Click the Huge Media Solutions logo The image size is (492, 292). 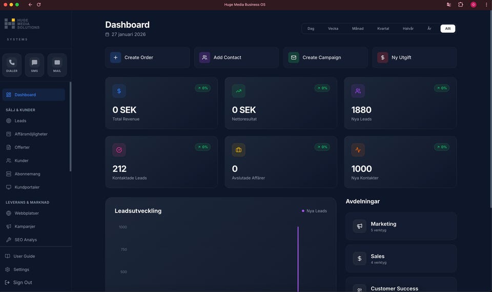[x=22, y=24]
